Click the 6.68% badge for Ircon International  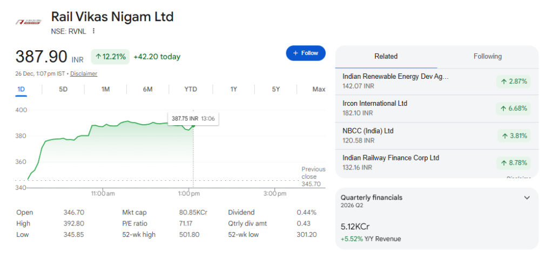pyautogui.click(x=514, y=108)
